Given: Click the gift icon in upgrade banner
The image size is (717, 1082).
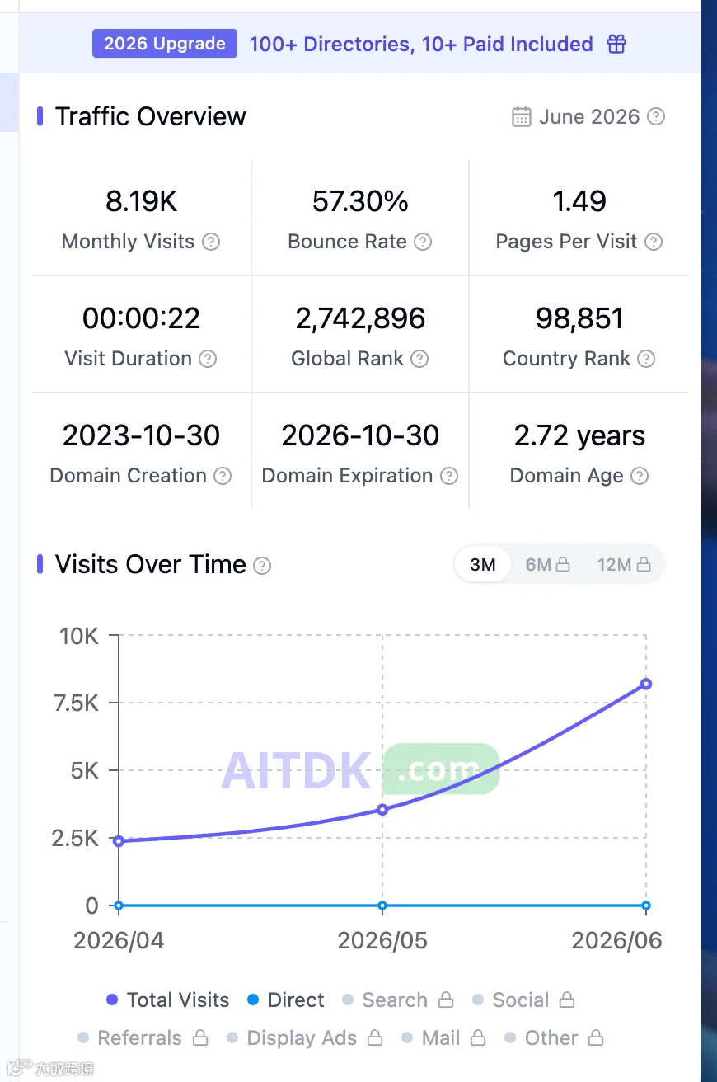Looking at the screenshot, I should [x=616, y=44].
